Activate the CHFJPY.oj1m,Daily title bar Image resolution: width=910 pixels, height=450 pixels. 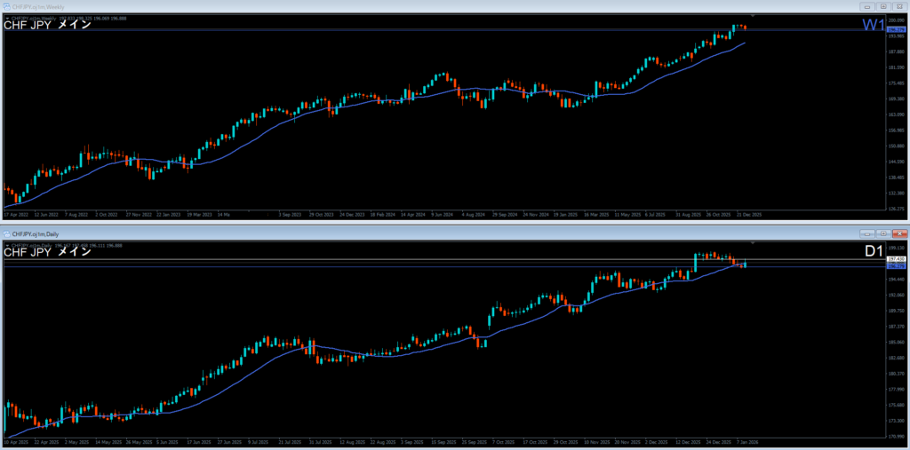(355, 233)
